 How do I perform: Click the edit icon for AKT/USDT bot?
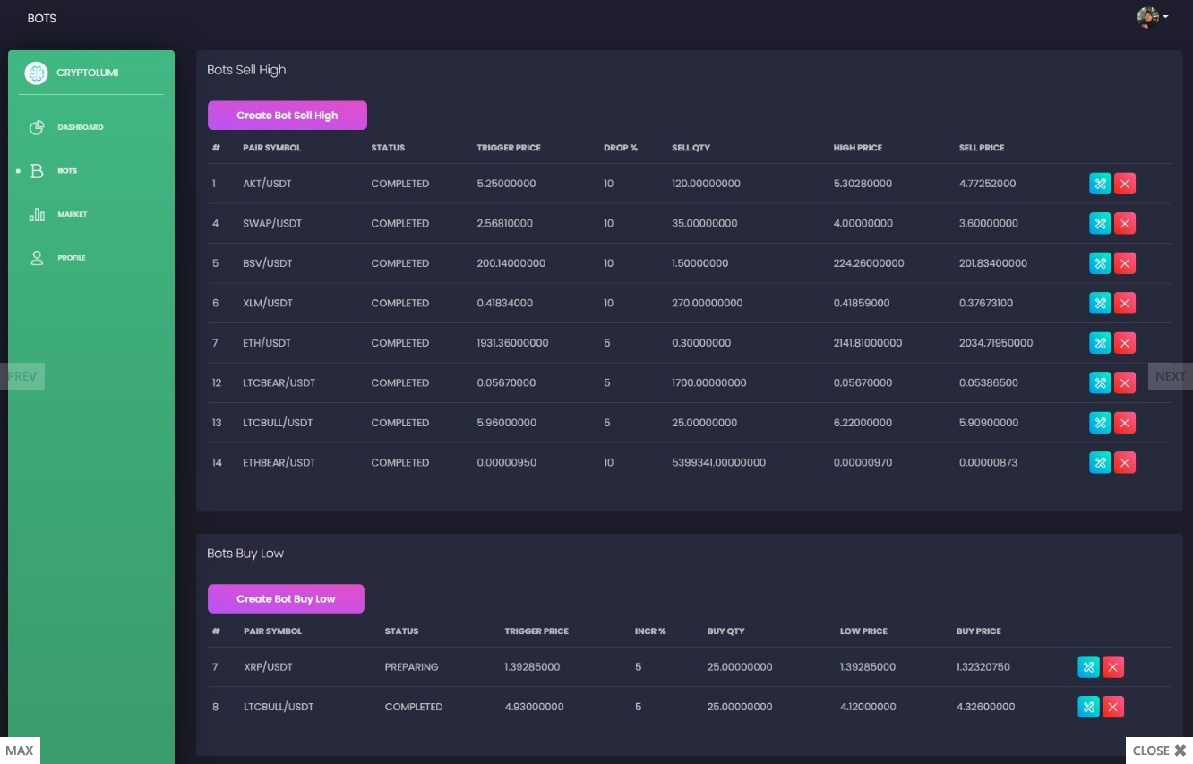pos(1100,184)
